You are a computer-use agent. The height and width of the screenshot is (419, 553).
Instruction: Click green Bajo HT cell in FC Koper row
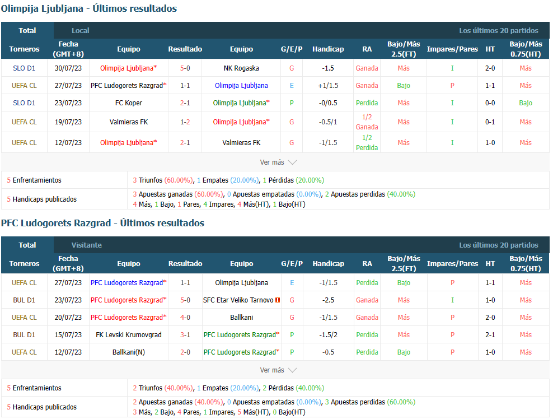pyautogui.click(x=526, y=103)
